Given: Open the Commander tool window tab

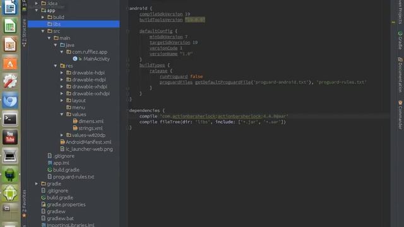Looking at the screenshot, I should [x=400, y=115].
